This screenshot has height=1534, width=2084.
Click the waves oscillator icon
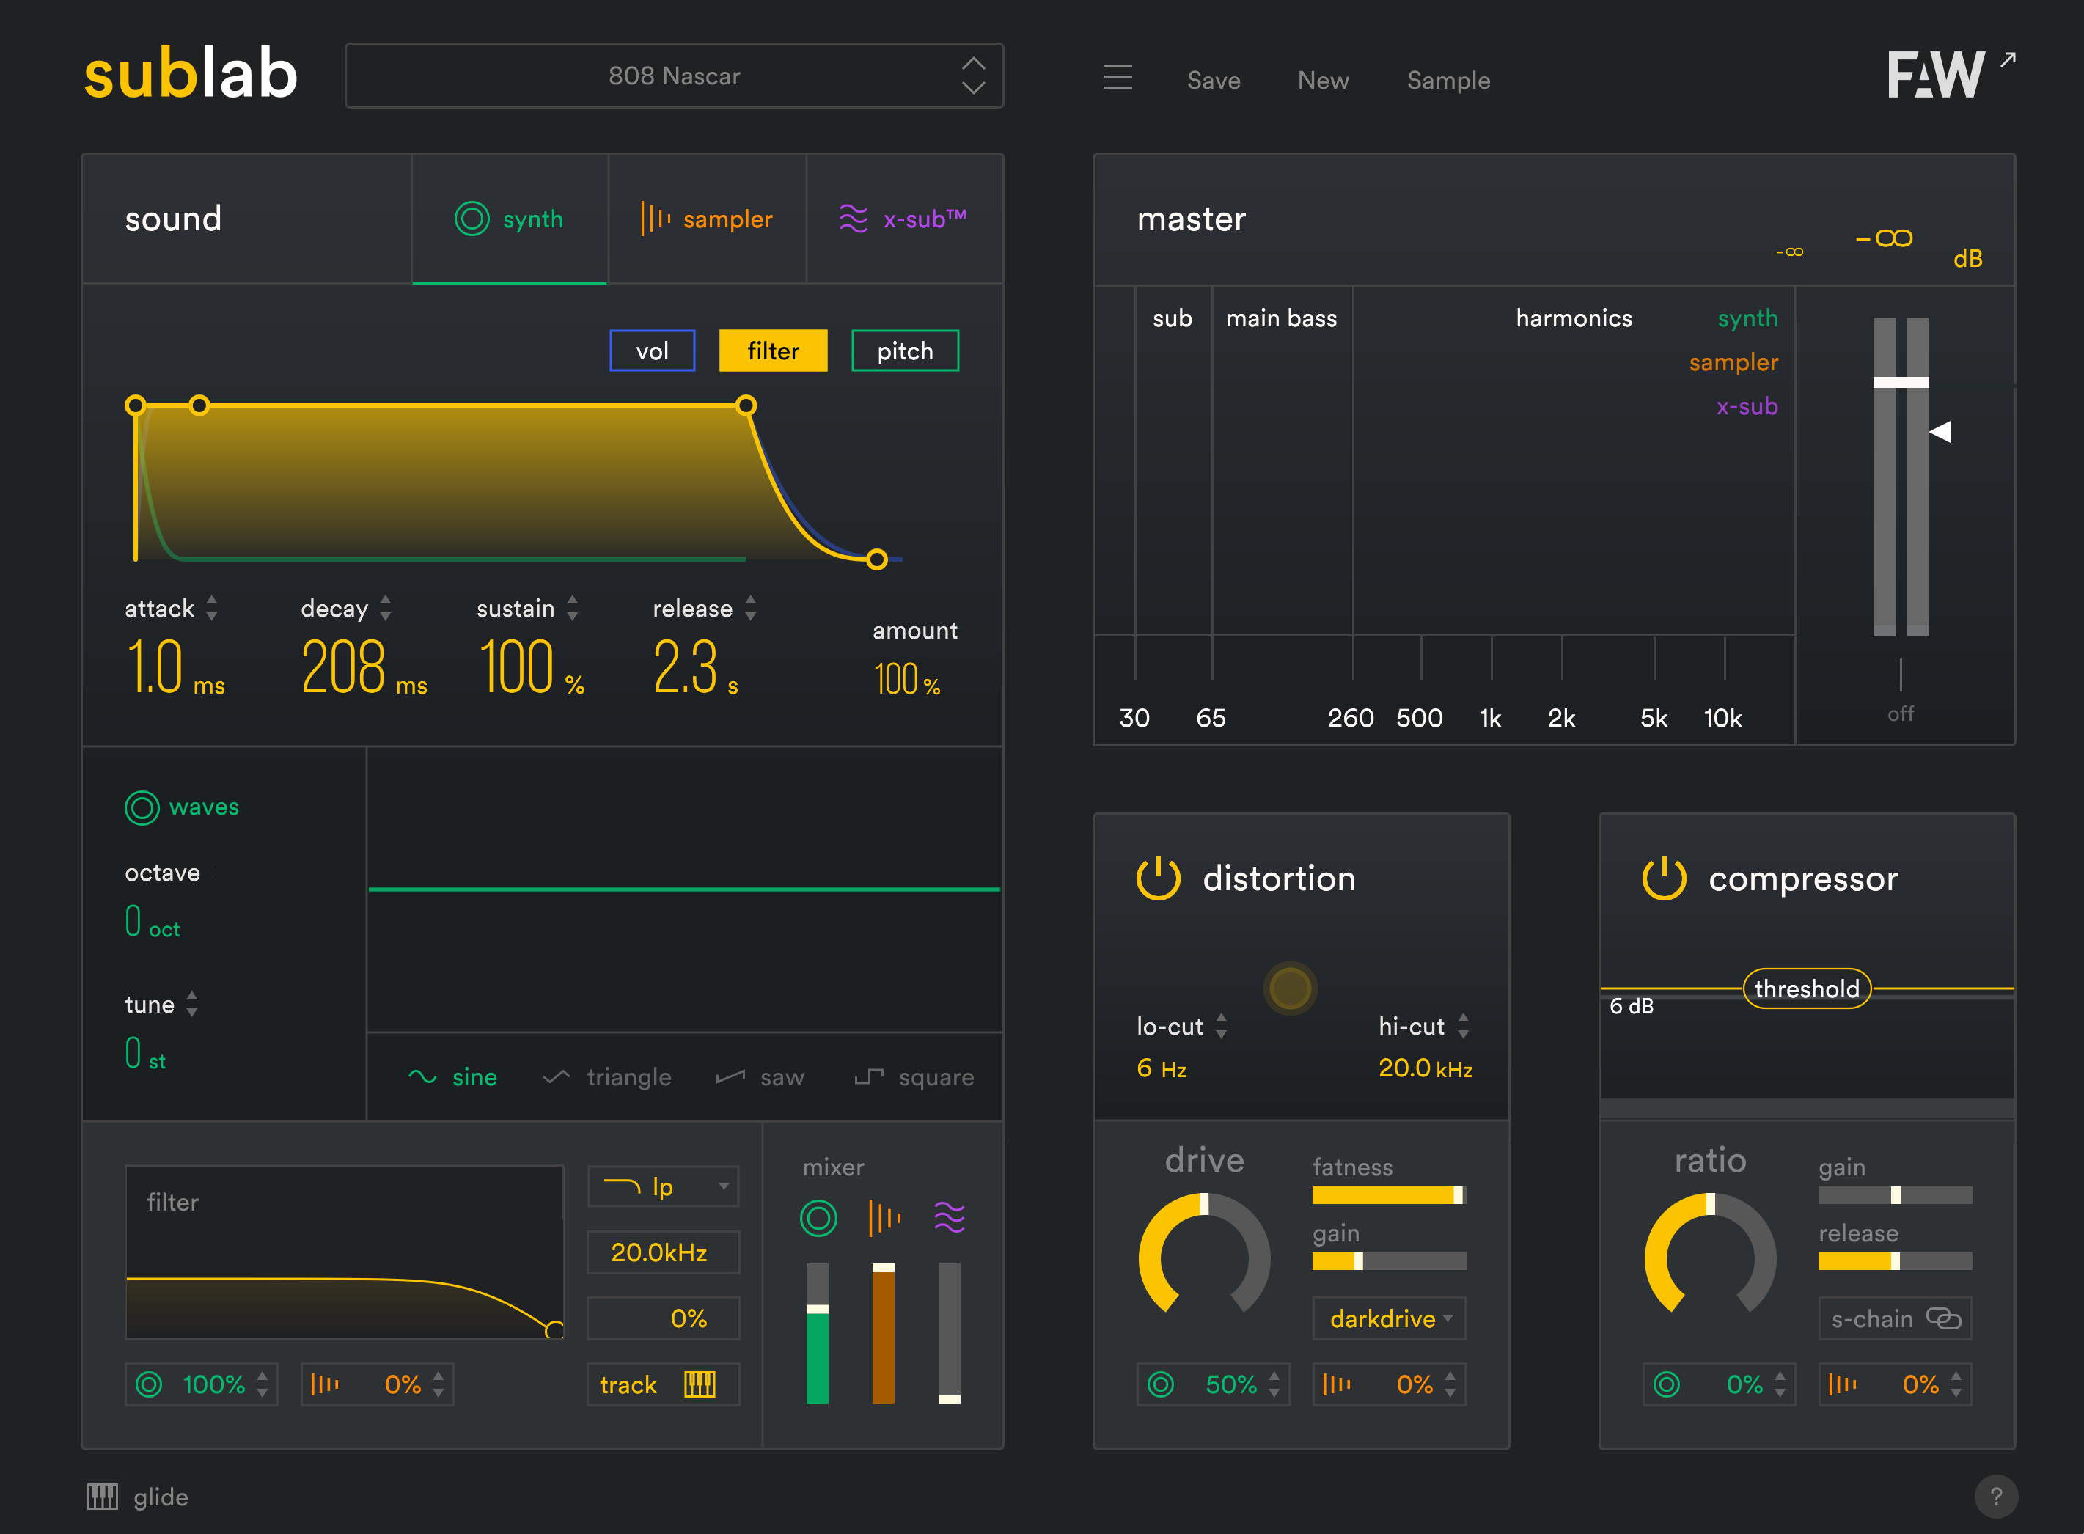142,807
